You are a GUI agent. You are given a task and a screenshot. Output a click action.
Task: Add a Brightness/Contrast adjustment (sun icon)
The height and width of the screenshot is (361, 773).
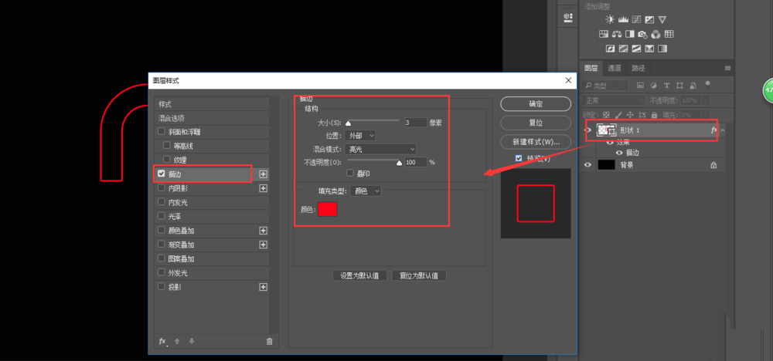point(611,20)
